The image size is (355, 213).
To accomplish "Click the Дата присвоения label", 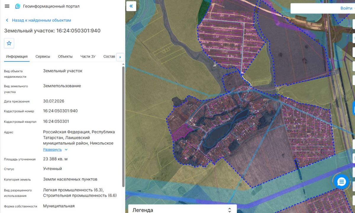I will [17, 101].
